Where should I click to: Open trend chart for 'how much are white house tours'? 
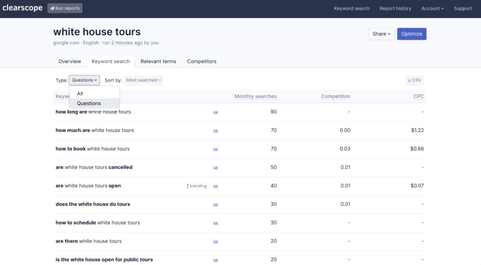click(x=216, y=130)
